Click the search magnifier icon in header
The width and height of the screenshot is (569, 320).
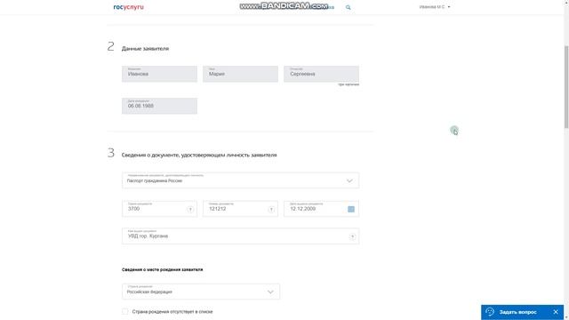tap(348, 7)
